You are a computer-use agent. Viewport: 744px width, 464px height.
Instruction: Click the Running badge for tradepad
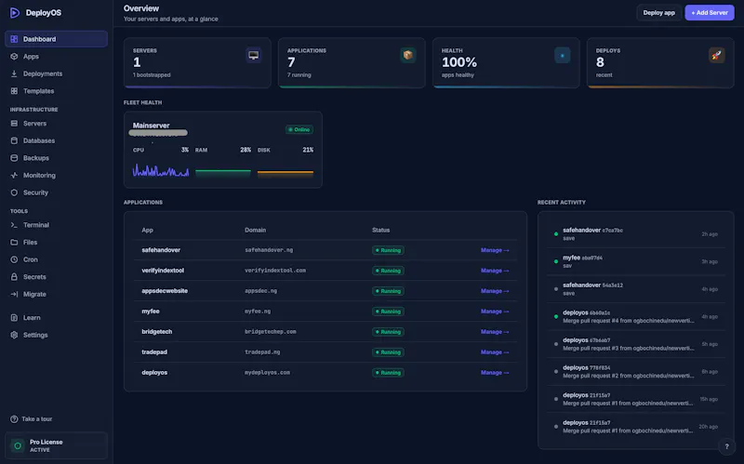[x=388, y=352]
